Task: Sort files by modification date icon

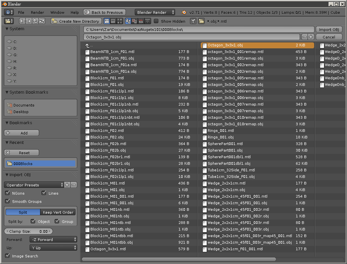Action: click(141, 21)
